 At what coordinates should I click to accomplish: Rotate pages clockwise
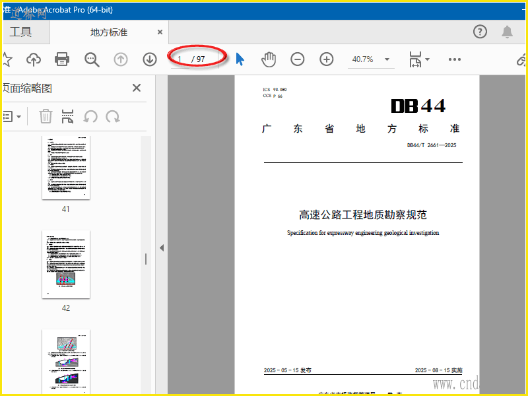pos(113,117)
